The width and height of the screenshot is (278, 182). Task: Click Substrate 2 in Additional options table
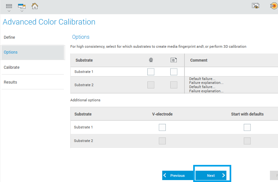pyautogui.click(x=83, y=141)
